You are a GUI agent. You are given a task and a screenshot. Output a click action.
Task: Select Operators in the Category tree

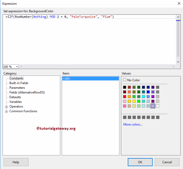(16, 107)
